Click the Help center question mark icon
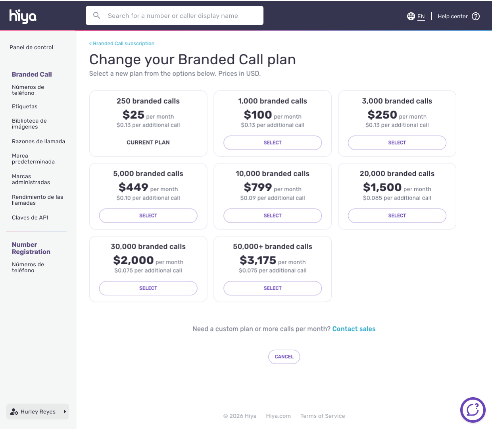 tap(476, 16)
